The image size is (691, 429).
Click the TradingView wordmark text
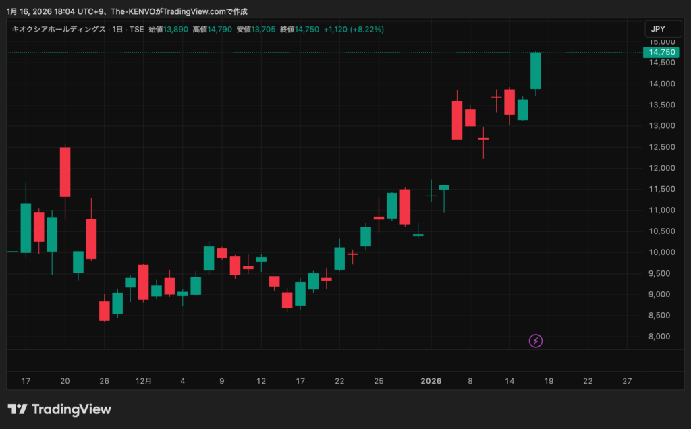[72, 409]
